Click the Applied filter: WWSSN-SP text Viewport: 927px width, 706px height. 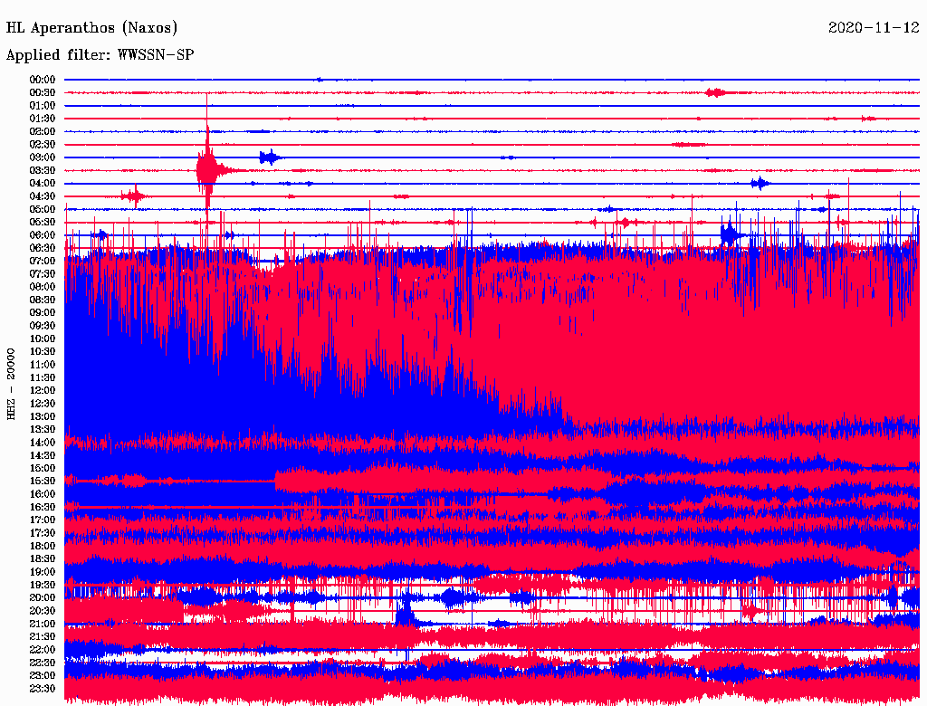[100, 55]
